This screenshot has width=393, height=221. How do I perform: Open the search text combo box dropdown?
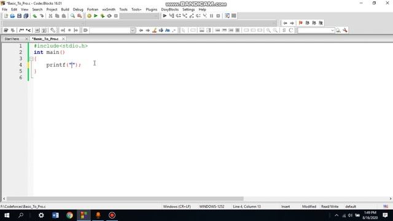click(x=332, y=30)
